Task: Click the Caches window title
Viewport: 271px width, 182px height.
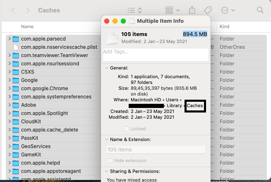Action: click(49, 10)
